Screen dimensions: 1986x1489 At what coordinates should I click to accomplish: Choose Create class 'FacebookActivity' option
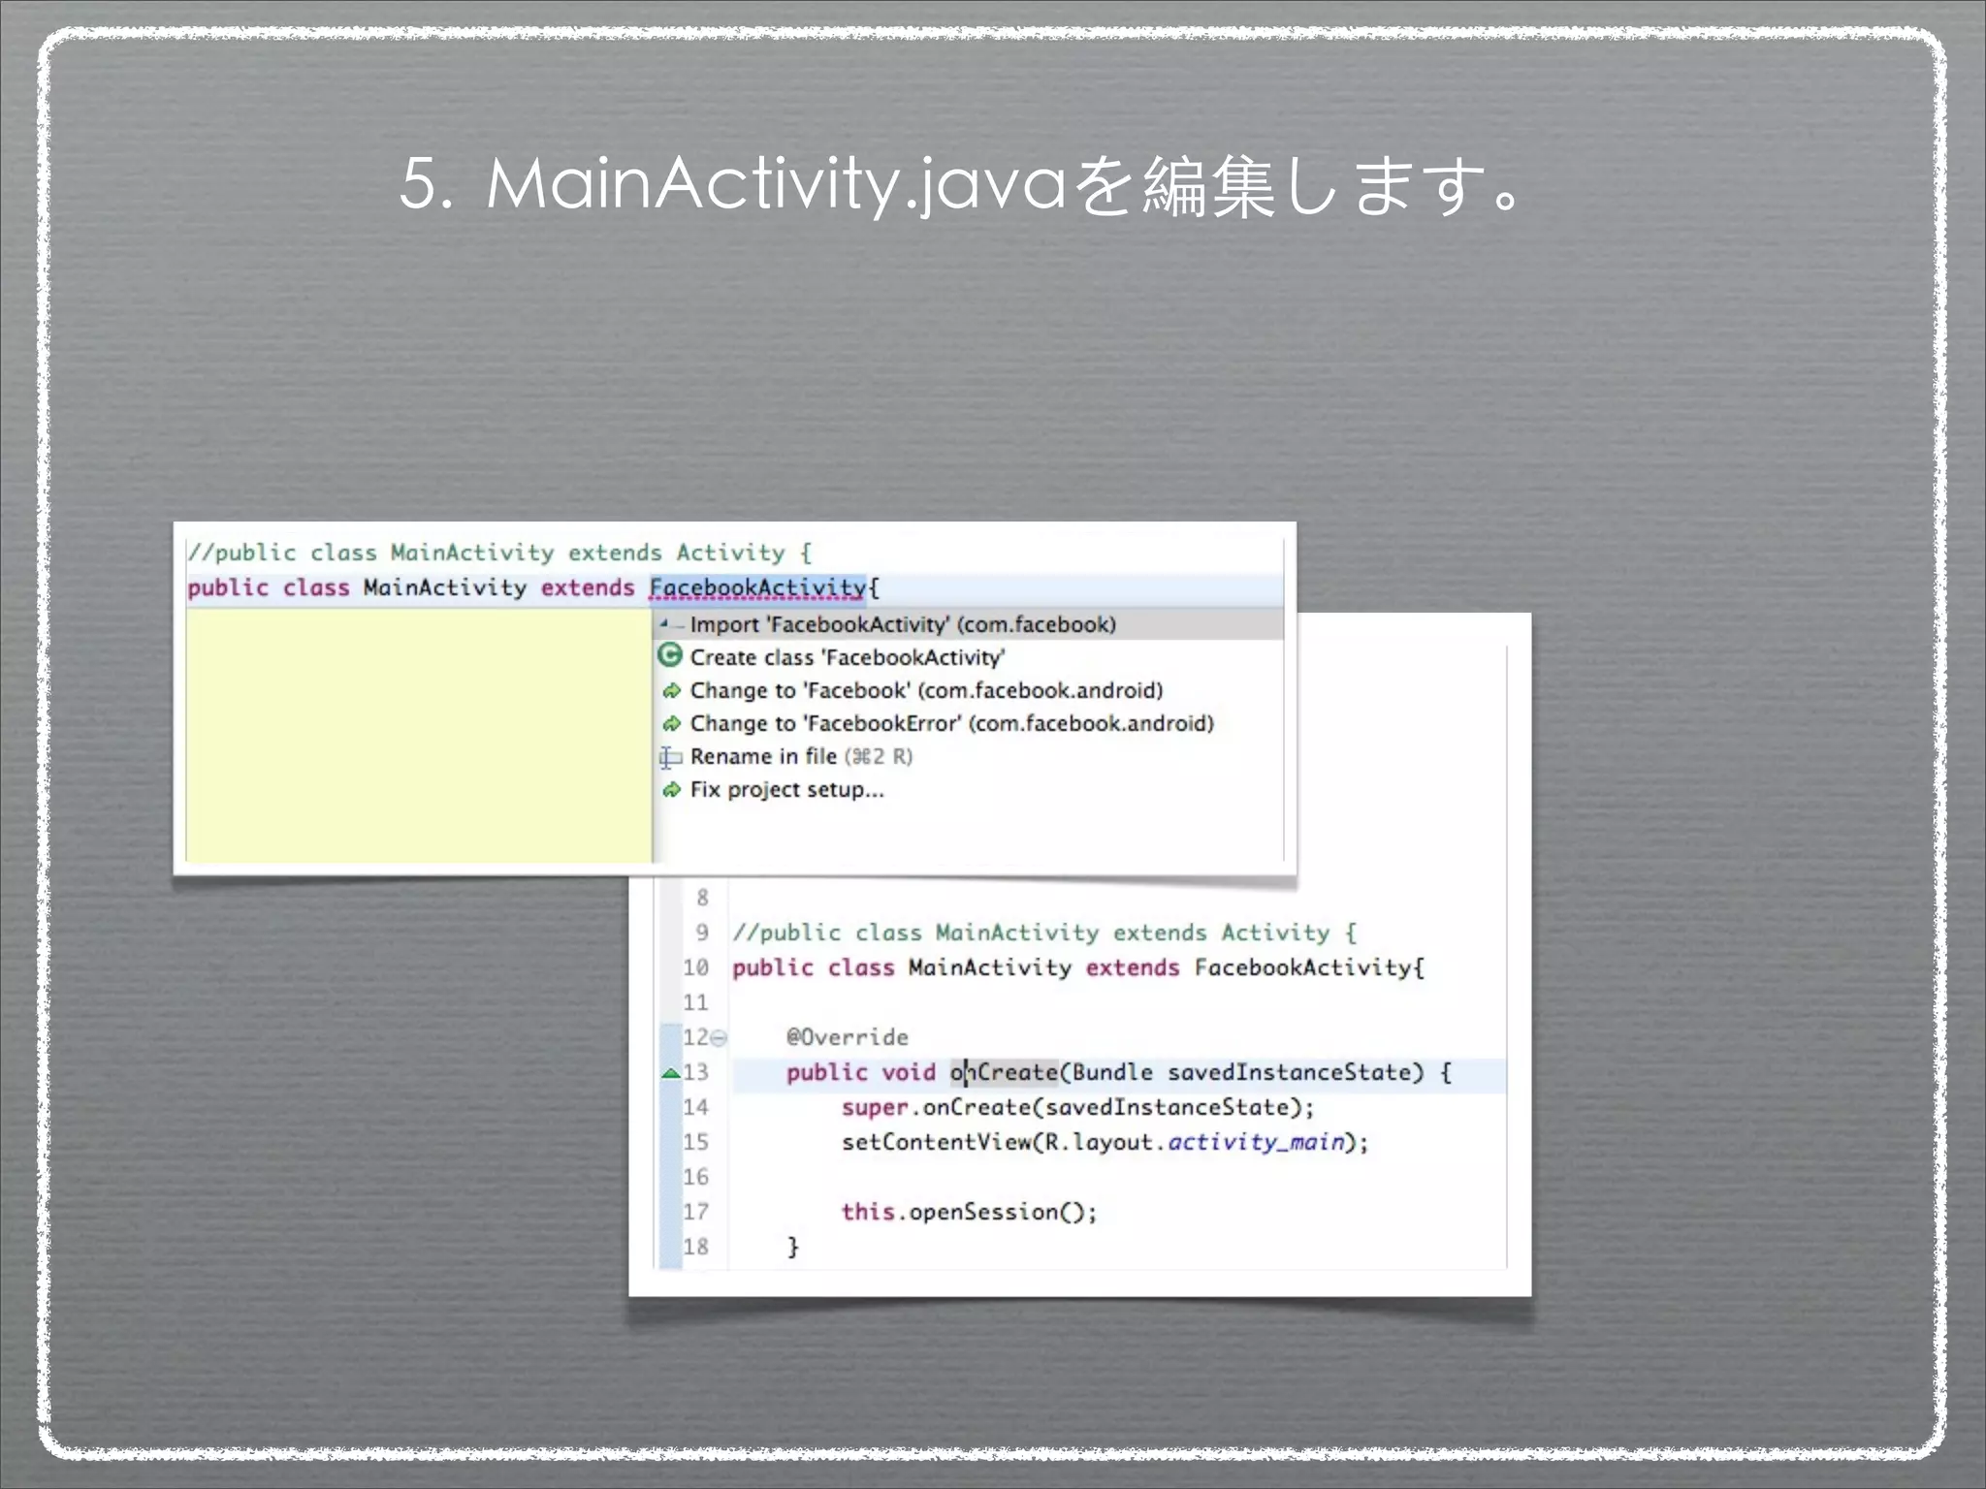pos(847,657)
